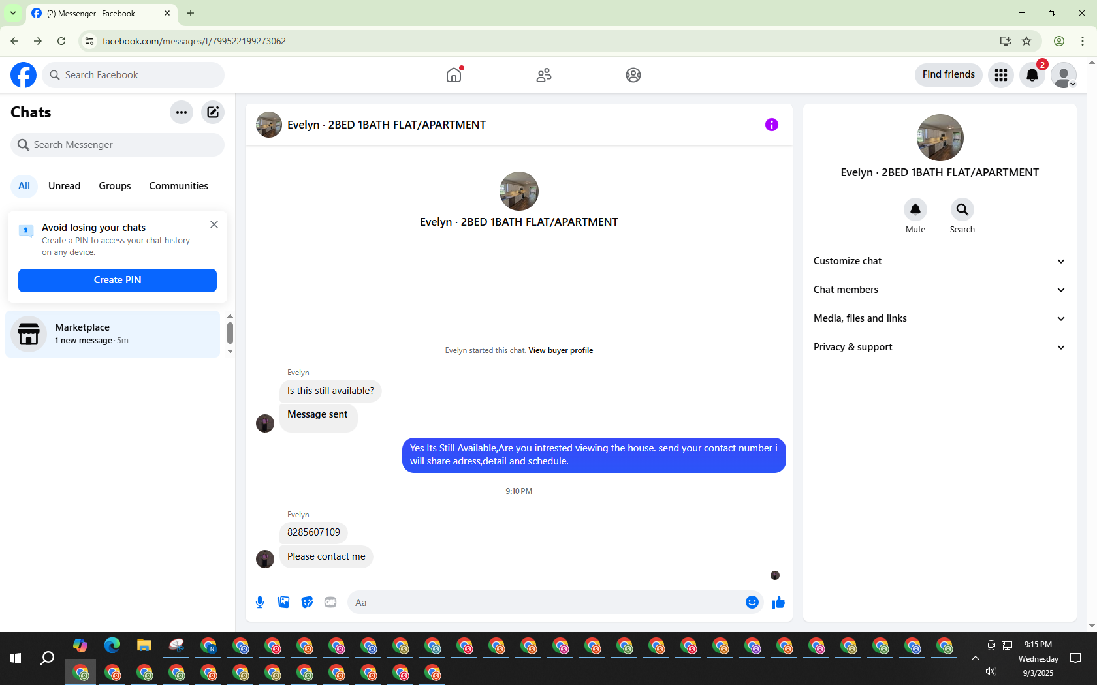Screen dimensions: 1097x685
Task: Open the notifications bell in the header
Action: click(1032, 75)
